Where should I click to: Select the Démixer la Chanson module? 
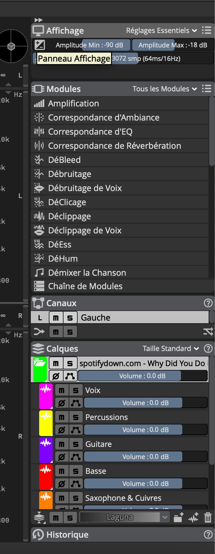tap(87, 273)
